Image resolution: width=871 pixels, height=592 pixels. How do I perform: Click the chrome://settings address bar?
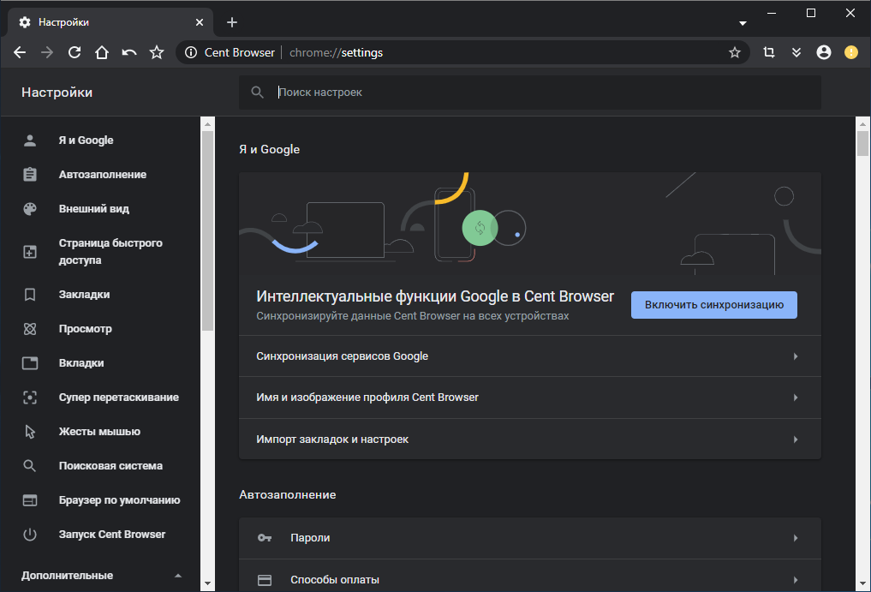click(x=462, y=52)
